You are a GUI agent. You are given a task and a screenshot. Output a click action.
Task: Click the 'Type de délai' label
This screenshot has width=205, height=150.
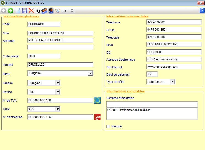(x=115, y=82)
